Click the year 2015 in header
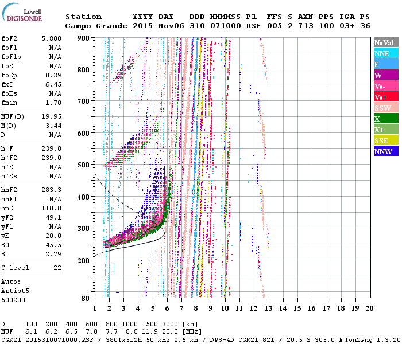The width and height of the screenshot is (402, 344). pos(143,26)
